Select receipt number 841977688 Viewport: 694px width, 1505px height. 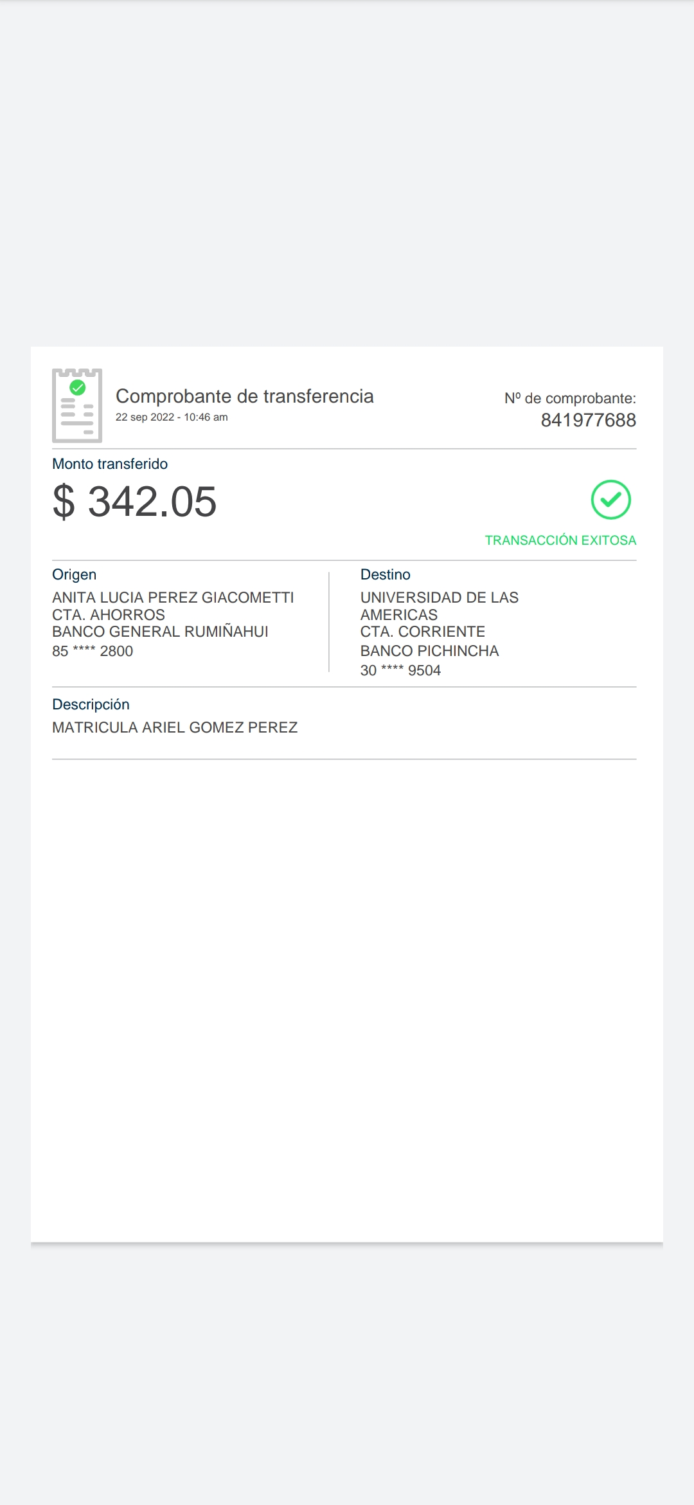(x=588, y=420)
